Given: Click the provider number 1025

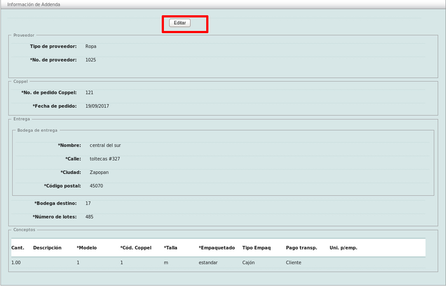Looking at the screenshot, I should tap(91, 60).
